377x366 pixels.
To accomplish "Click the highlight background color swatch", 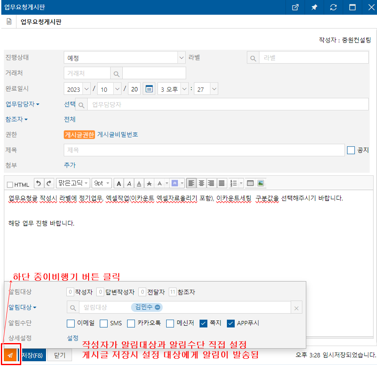I will [x=174, y=184].
